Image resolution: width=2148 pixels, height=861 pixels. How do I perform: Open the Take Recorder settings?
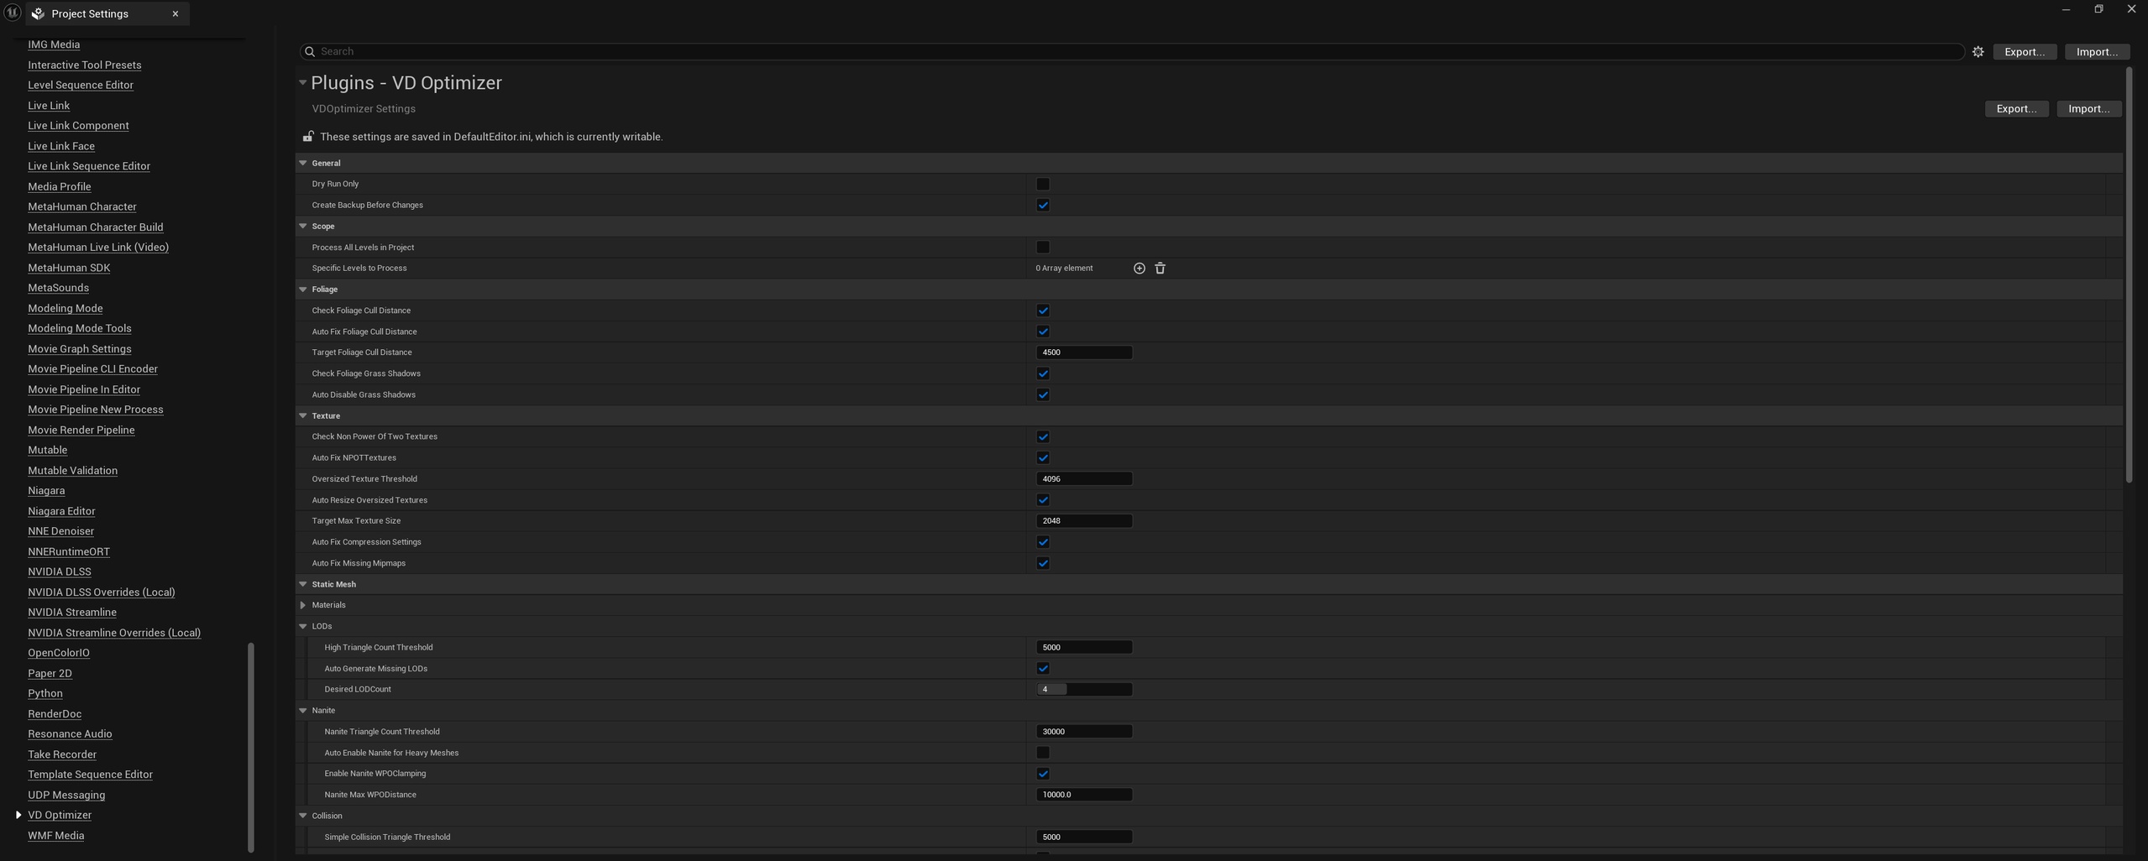point(62,754)
